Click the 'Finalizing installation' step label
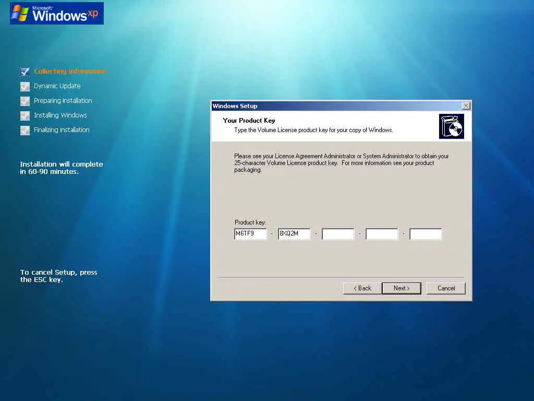Screen dimensions: 534x401 [62, 130]
